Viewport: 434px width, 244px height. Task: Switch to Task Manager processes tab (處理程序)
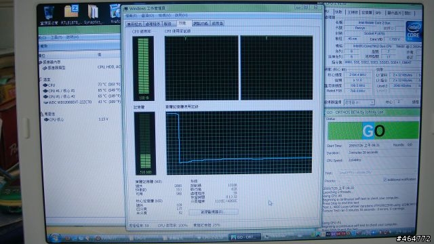pos(153,24)
